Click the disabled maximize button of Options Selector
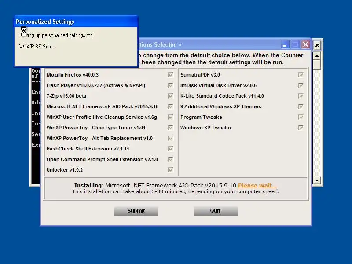The image size is (352, 264). click(295, 44)
